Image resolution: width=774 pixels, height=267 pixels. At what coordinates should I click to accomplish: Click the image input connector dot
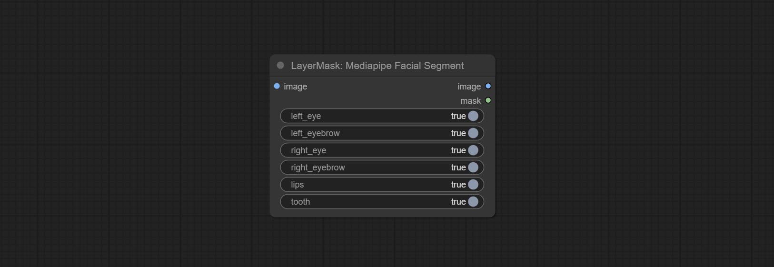click(277, 86)
